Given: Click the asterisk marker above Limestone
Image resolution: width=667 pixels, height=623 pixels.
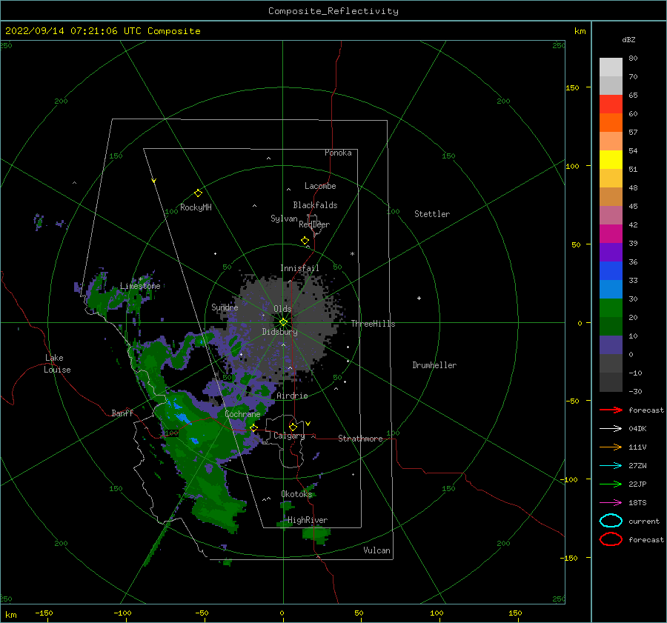Looking at the screenshot, I should pos(140,279).
